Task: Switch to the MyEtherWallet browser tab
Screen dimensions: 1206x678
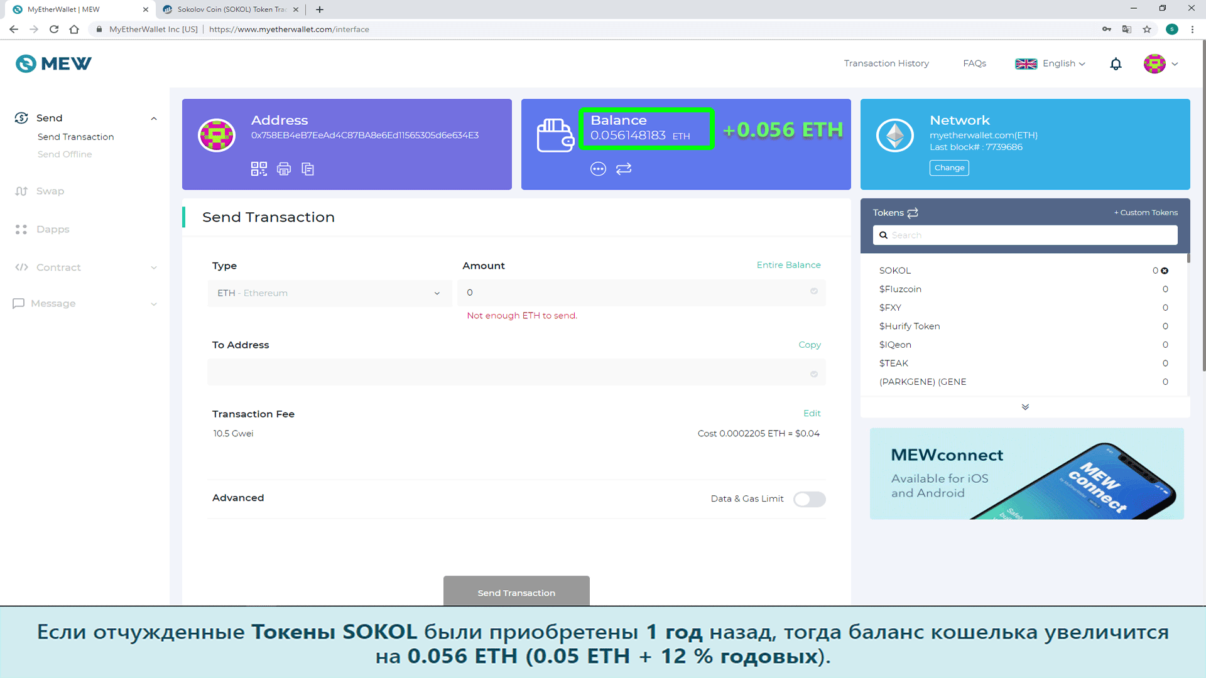Action: [x=79, y=9]
